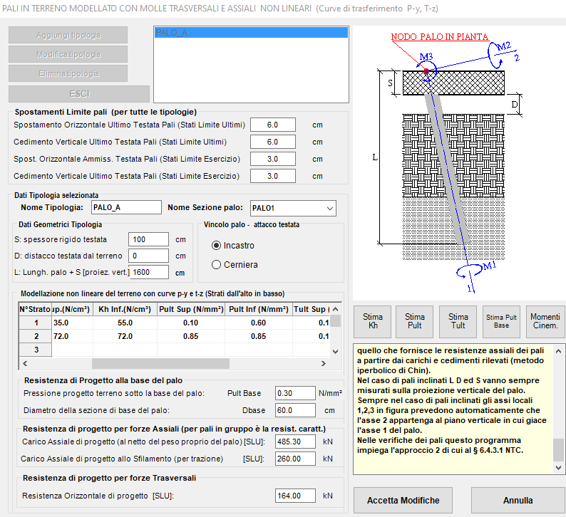Click the help text's scroll-up arrow
The height and width of the screenshot is (517, 566).
(558, 351)
